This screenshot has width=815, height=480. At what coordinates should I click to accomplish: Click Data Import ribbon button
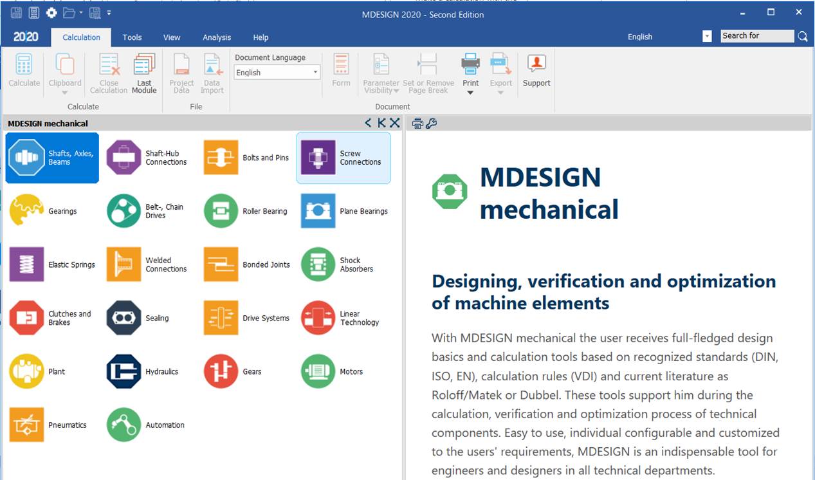pyautogui.click(x=212, y=74)
